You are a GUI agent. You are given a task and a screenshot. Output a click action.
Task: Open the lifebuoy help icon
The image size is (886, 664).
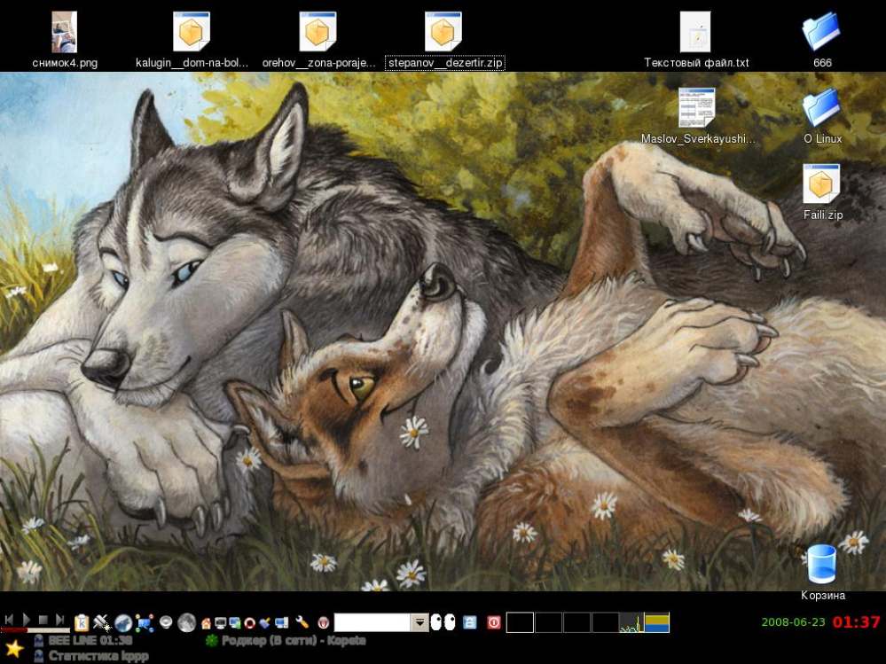pyautogui.click(x=250, y=623)
